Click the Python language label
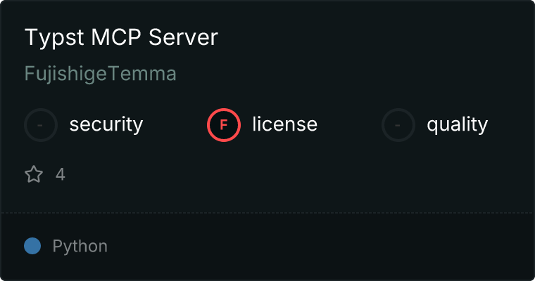 point(80,247)
